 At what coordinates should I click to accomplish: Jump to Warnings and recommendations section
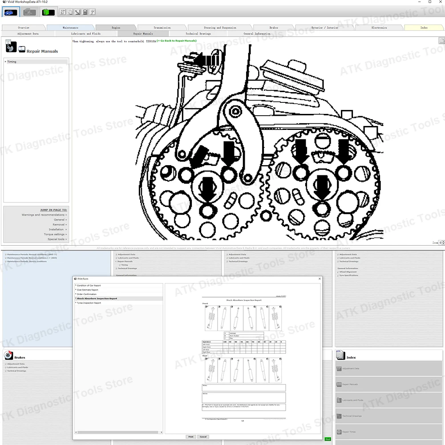(44, 215)
